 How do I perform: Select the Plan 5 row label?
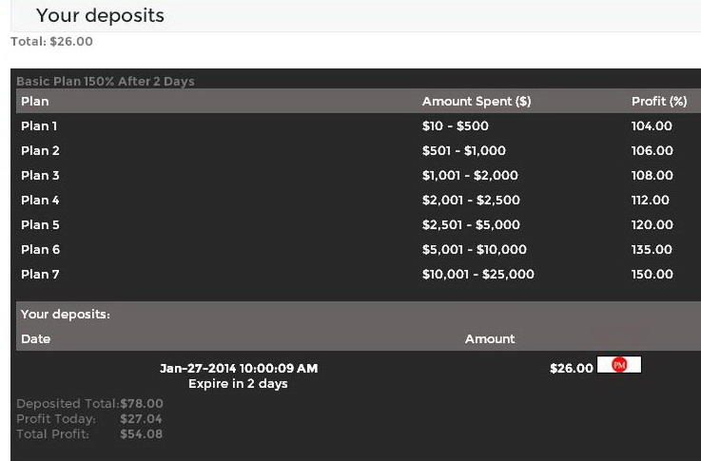40,224
